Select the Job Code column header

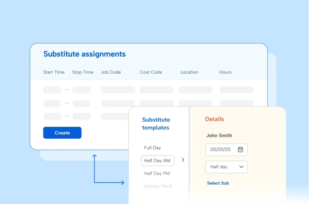pos(111,72)
